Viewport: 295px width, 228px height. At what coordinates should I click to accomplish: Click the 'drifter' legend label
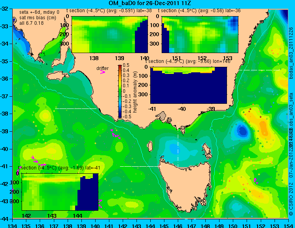[103, 68]
